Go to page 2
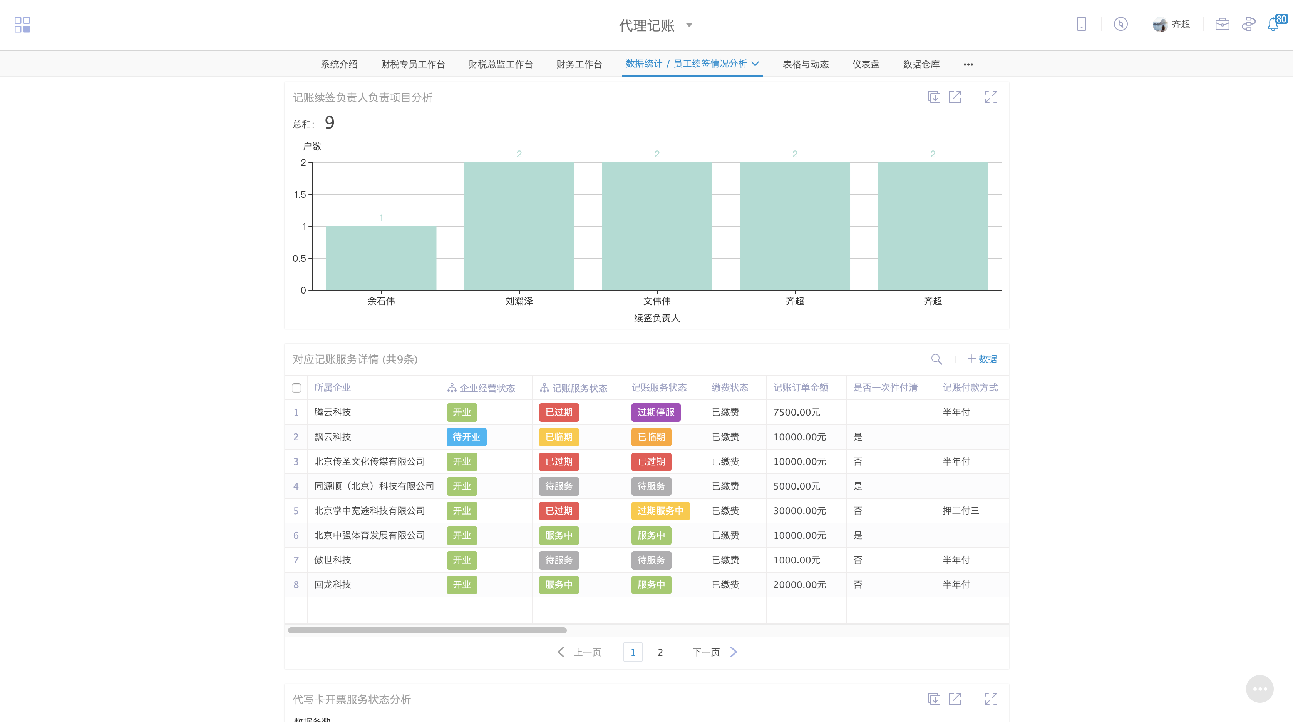The image size is (1293, 722). click(x=660, y=652)
